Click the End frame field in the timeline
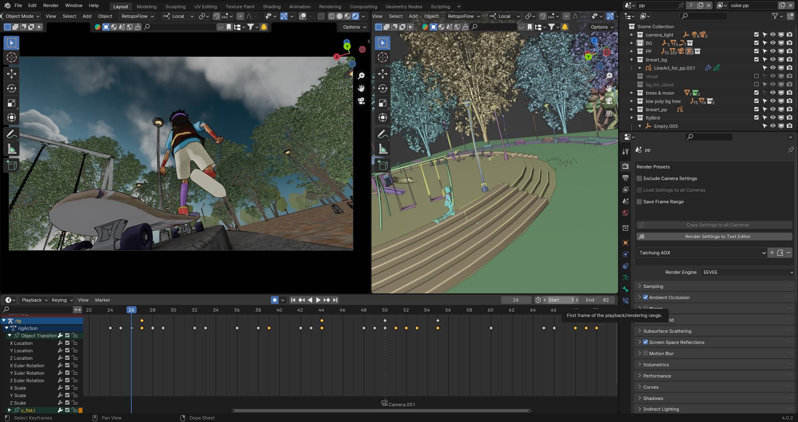The image size is (798, 422). tap(598, 300)
